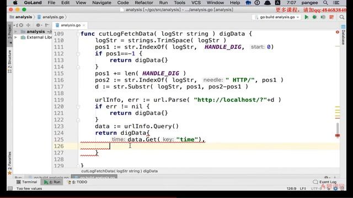Toggle tool window bars icon in status bar
Screen dimensions: 353x198
[x=10, y=188]
